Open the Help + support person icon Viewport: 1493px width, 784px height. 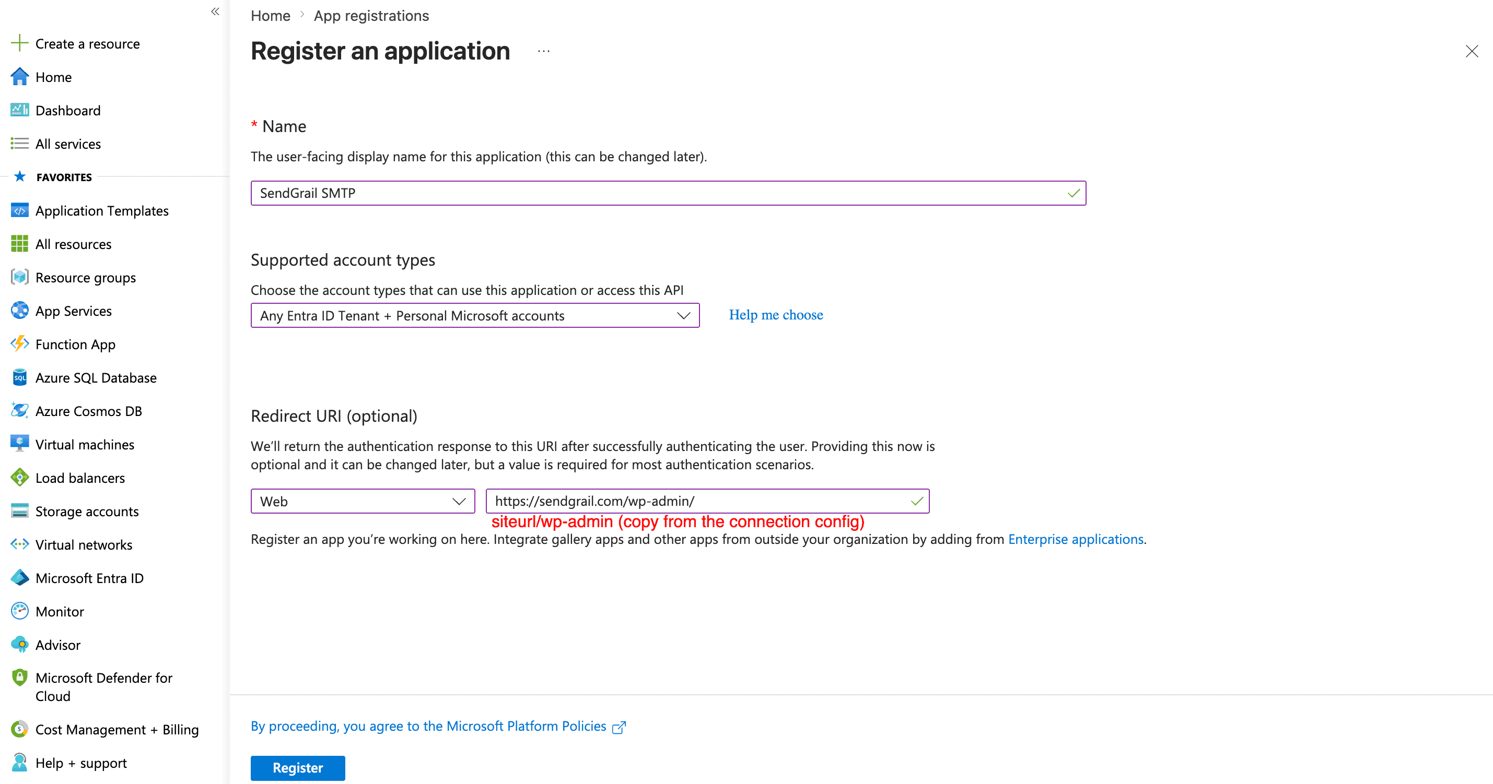point(19,763)
